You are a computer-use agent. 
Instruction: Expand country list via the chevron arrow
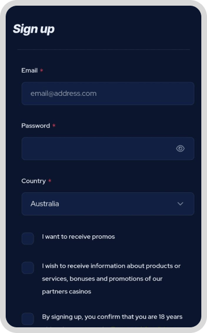180,204
